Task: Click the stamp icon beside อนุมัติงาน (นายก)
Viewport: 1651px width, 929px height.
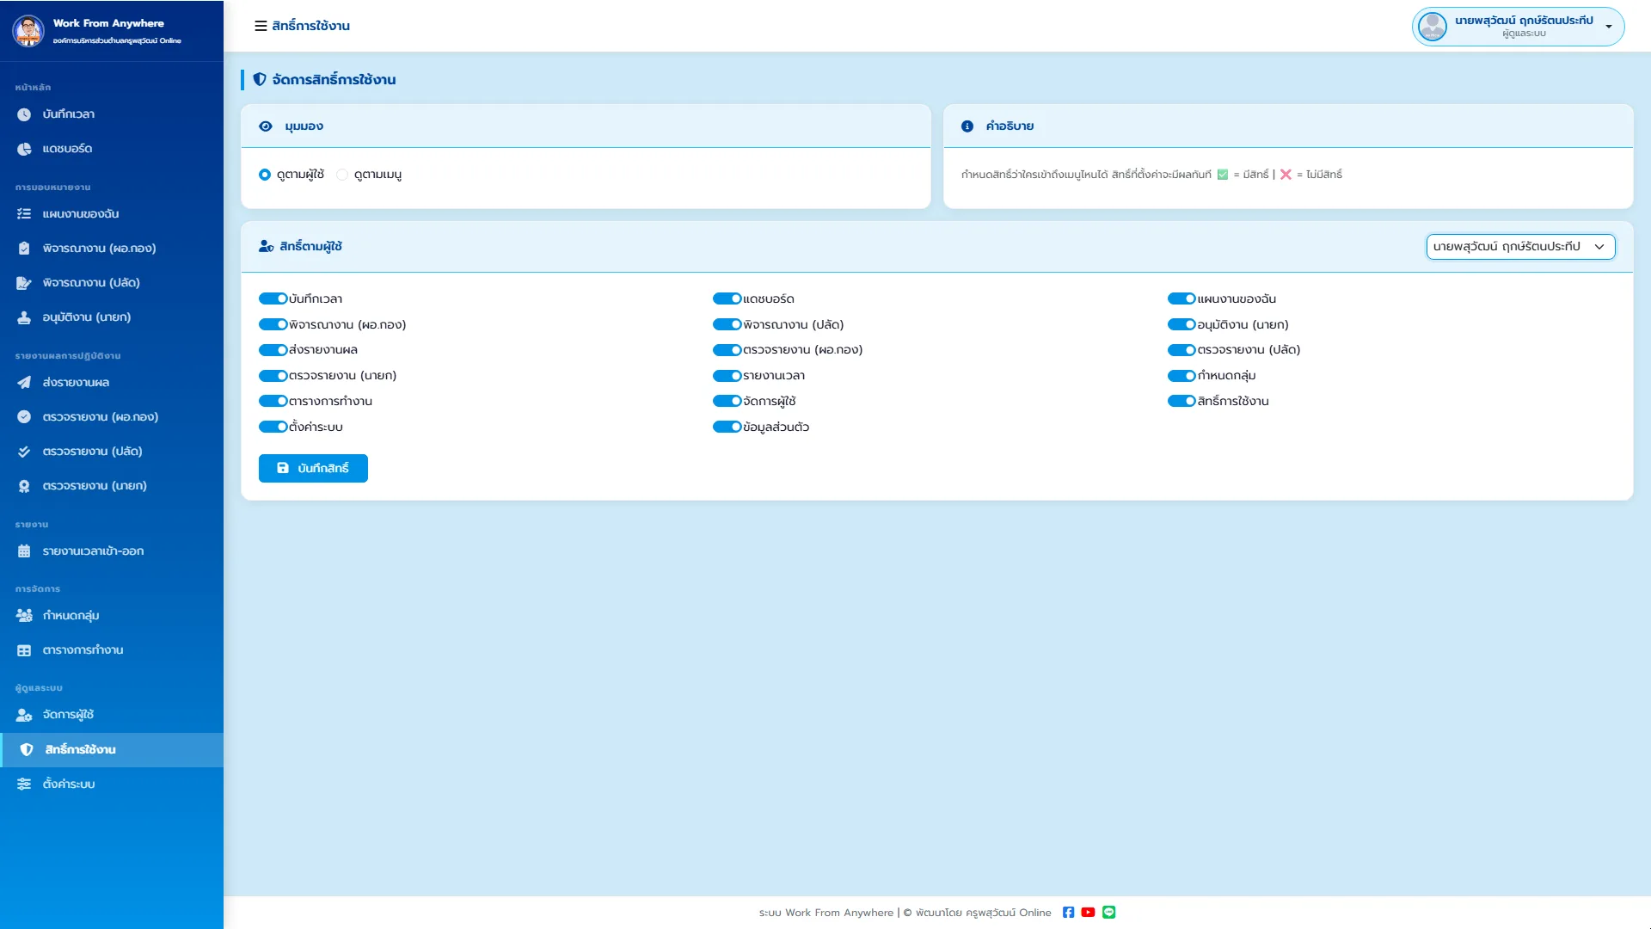Action: 24,317
